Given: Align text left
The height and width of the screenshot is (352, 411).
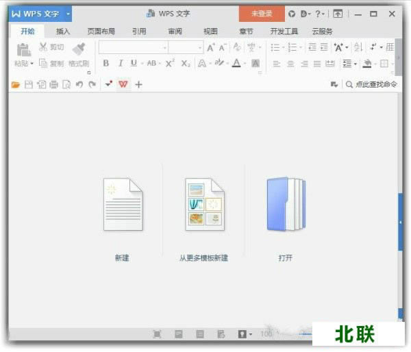Looking at the screenshot, I should tap(277, 64).
